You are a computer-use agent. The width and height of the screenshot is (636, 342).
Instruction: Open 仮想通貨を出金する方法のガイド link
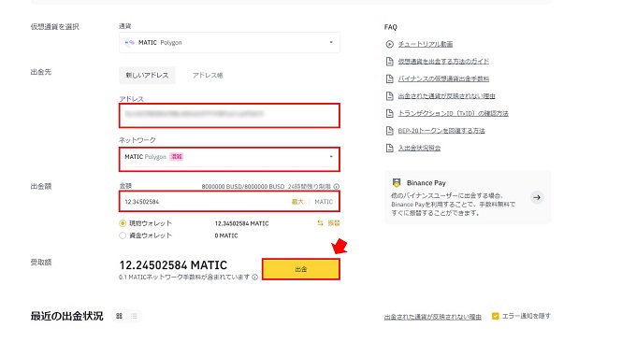(x=443, y=62)
